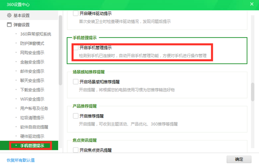The image size is (259, 166).
Task: Confirm settings with 确定 button
Action: coord(239,160)
